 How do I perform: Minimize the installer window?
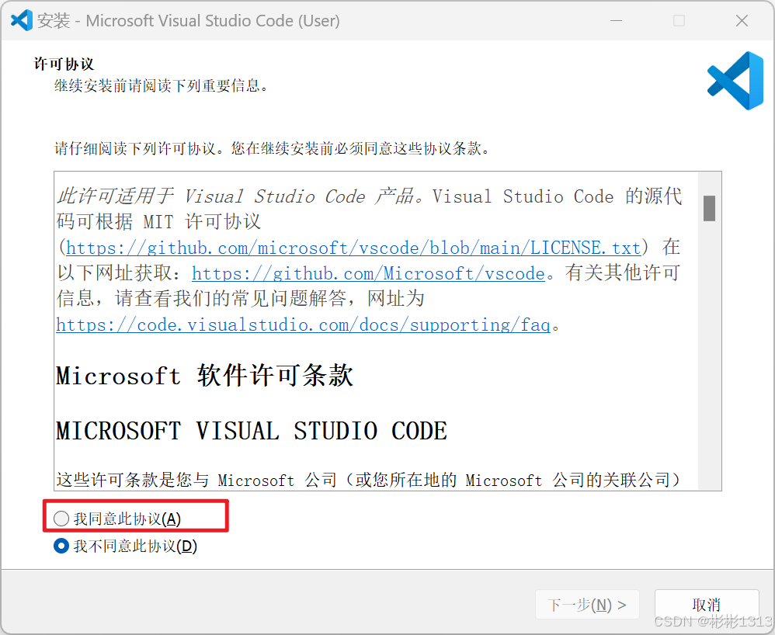click(x=616, y=20)
